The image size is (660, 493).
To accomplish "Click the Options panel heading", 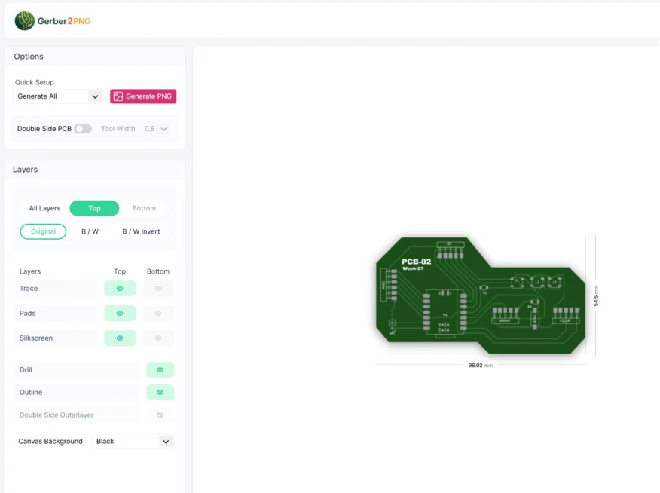I will (29, 57).
